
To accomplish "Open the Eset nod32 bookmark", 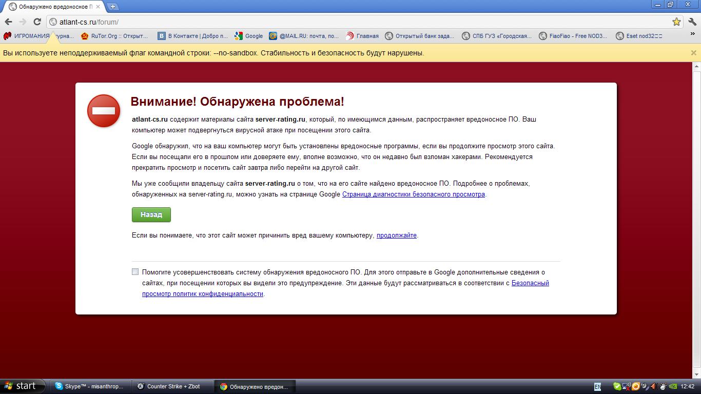I will (x=639, y=36).
